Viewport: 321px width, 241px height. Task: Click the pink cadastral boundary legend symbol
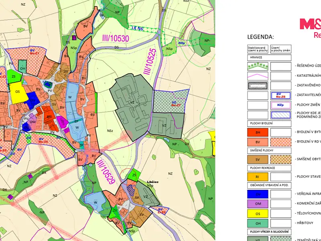click(x=258, y=76)
